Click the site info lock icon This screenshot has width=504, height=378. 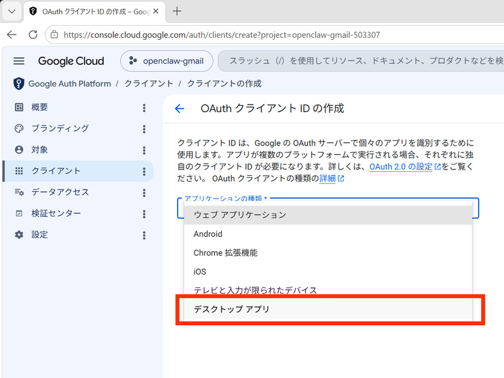pos(54,35)
